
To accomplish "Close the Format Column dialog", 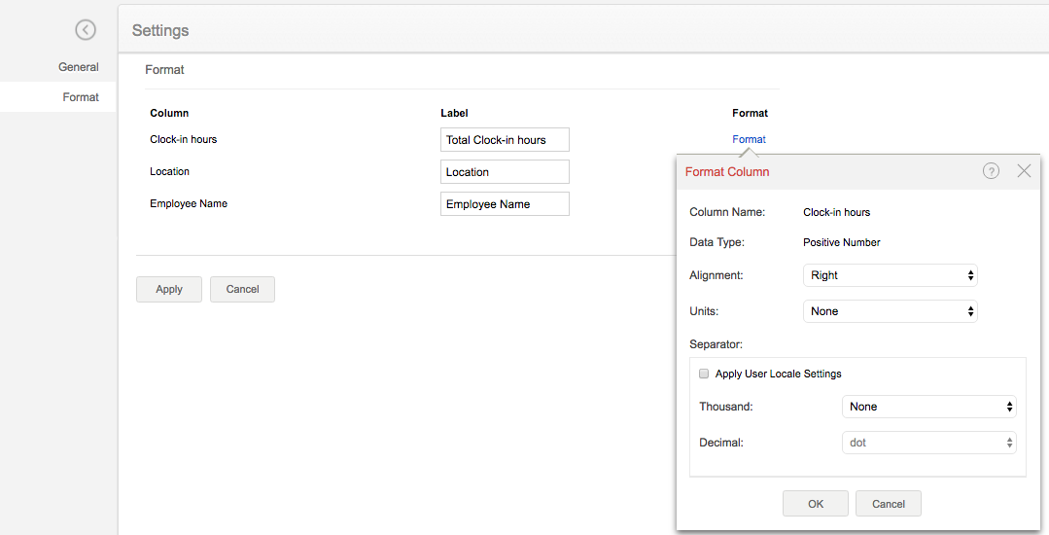I will tap(1024, 171).
